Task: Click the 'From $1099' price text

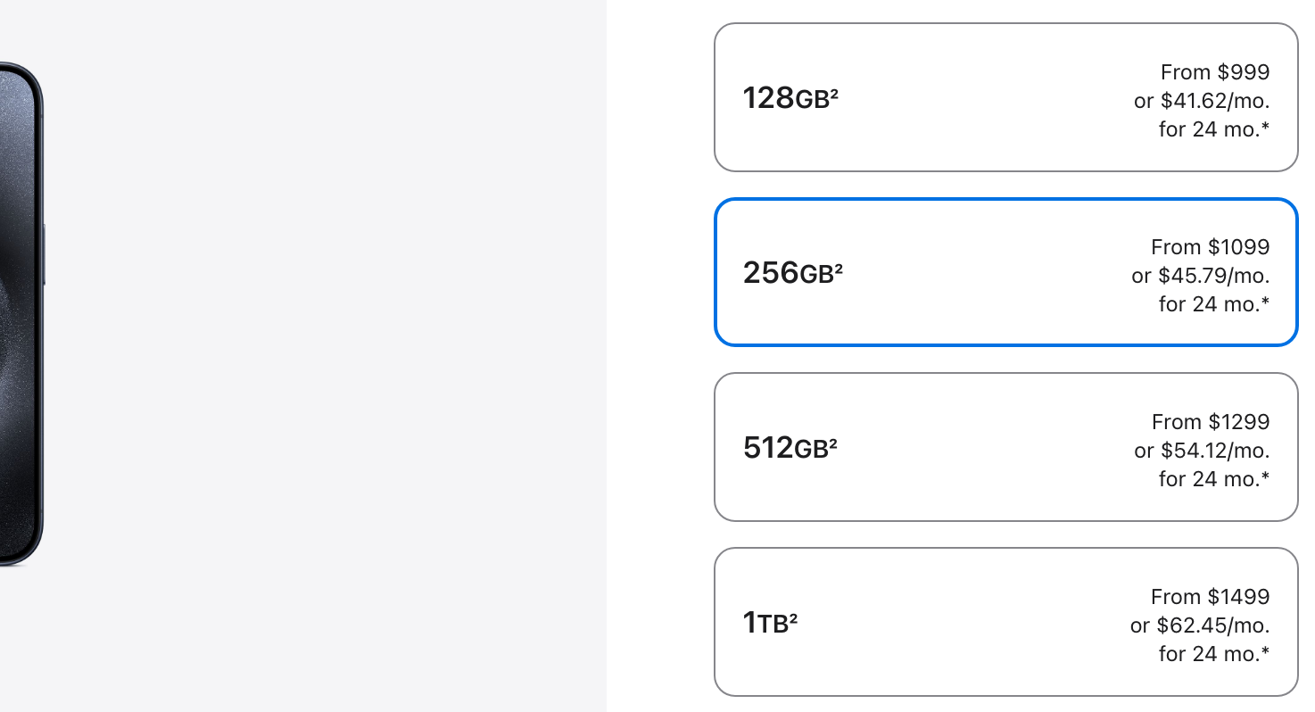Action: coord(1210,247)
